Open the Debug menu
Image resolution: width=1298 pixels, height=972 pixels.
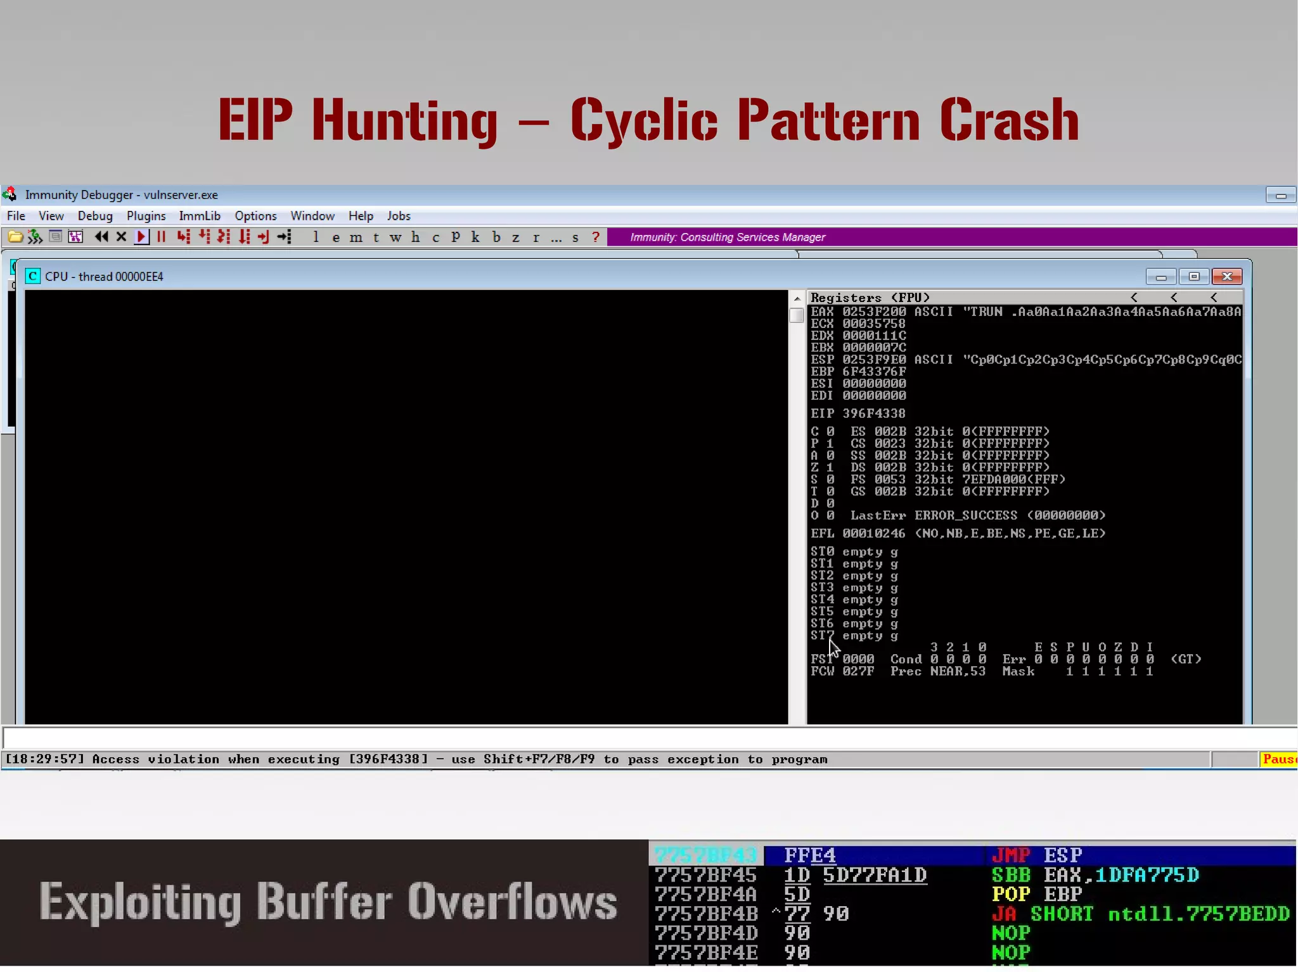(95, 216)
